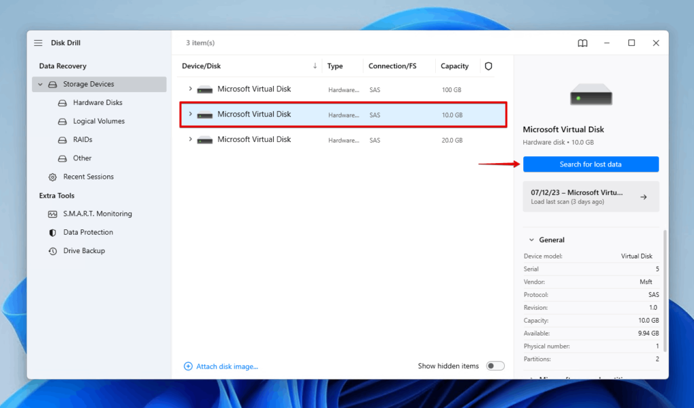Select RAIDs in the sidebar
Viewport: 694px width, 408px height.
tap(83, 139)
